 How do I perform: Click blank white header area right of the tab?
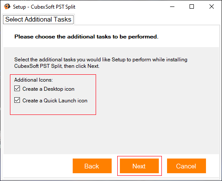pos(147,19)
